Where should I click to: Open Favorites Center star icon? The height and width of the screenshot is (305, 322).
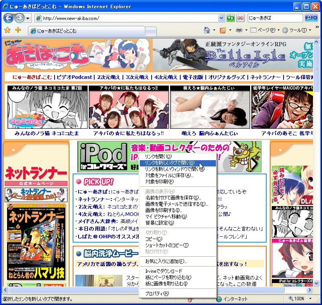click(x=7, y=30)
